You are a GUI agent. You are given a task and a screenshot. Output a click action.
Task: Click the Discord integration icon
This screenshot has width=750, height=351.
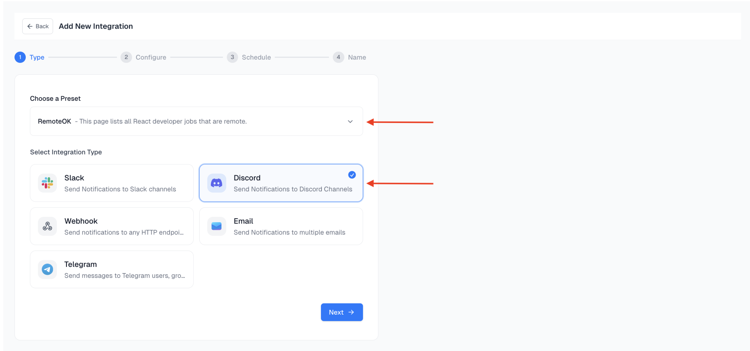[x=216, y=183]
